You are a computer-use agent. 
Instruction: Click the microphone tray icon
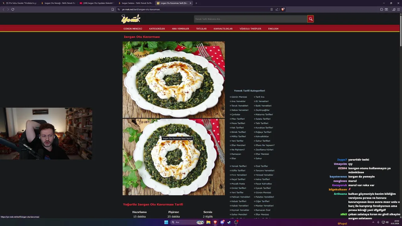coord(378,222)
